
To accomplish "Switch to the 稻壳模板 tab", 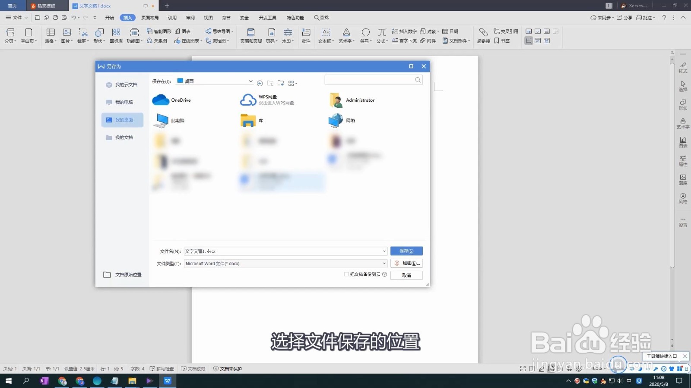I will [x=45, y=6].
